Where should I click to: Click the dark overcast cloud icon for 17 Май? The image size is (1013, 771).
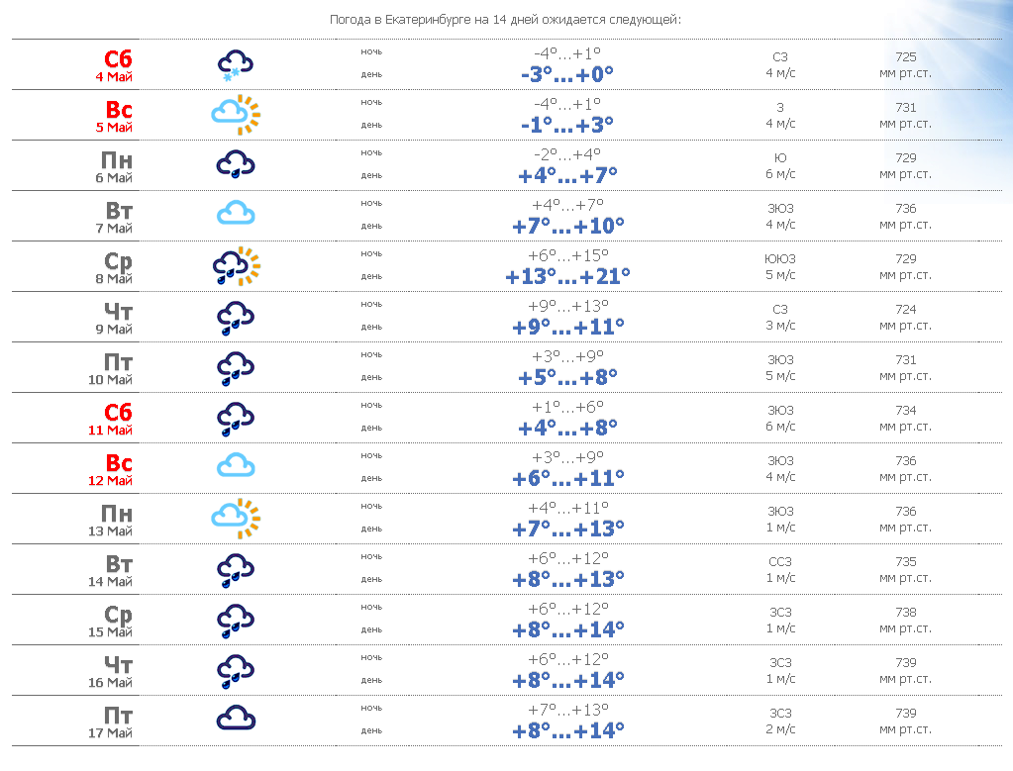tap(236, 719)
